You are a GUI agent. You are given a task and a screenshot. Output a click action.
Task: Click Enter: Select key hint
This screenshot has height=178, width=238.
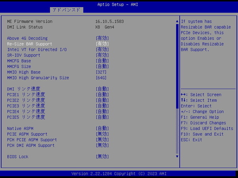[x=196, y=106]
